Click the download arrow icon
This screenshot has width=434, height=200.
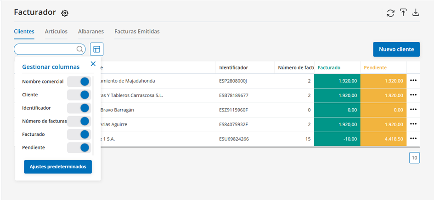(416, 13)
